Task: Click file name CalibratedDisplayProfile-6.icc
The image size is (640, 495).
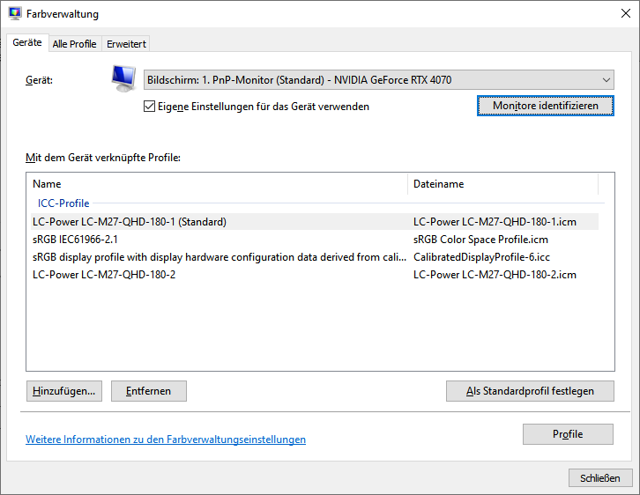Action: tap(481, 257)
